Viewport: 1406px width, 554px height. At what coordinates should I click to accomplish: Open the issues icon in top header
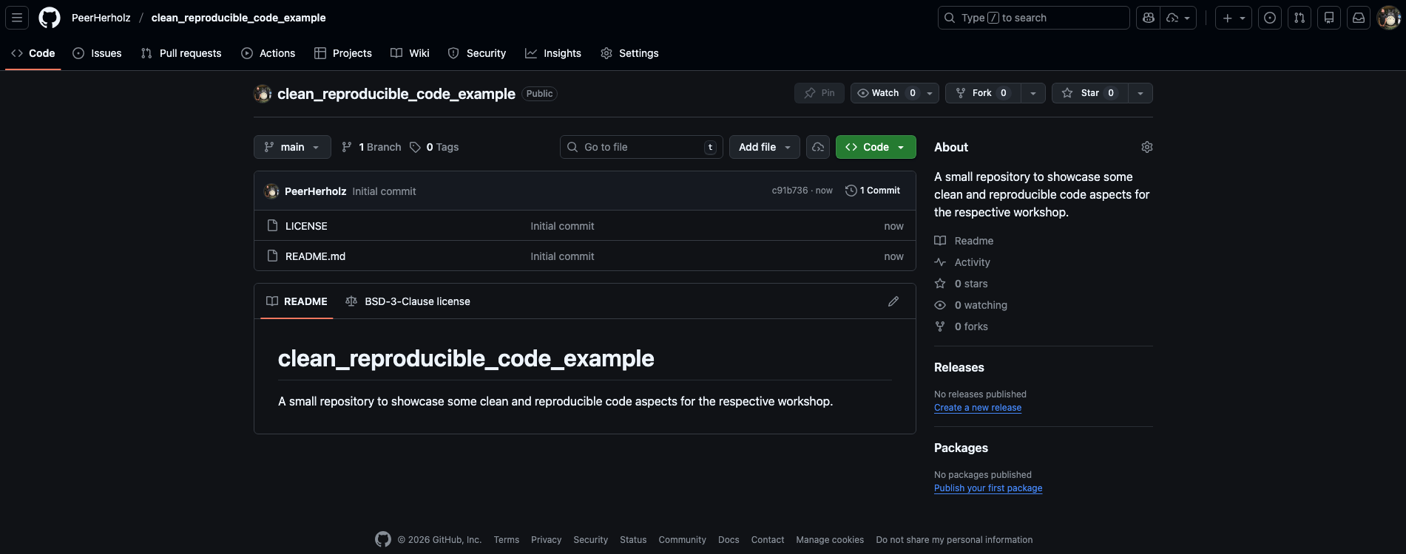(1270, 18)
